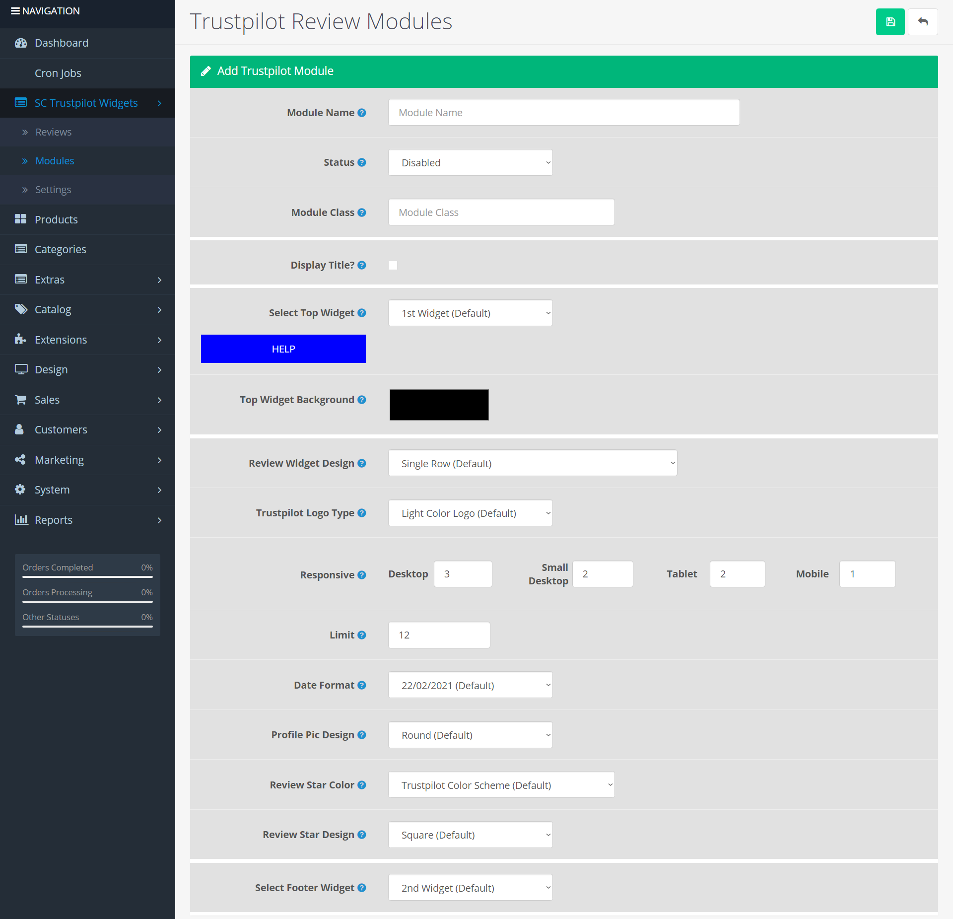This screenshot has width=953, height=919.
Task: Click the Limit input field
Action: [x=439, y=635]
